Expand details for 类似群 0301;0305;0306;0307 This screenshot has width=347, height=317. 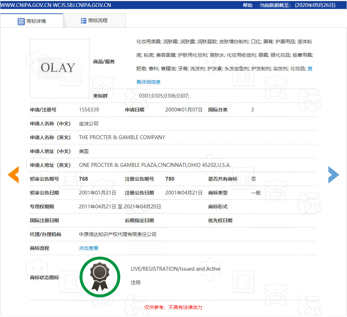[165, 96]
